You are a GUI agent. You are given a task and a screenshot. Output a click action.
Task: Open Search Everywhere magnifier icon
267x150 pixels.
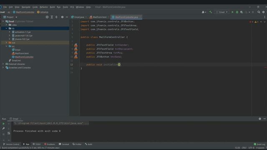259,12
